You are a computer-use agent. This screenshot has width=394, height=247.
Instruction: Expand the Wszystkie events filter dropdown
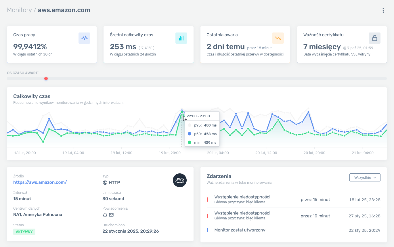point(365,177)
